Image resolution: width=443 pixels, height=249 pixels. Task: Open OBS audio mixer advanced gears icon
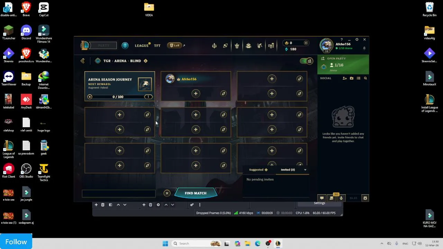click(x=192, y=205)
